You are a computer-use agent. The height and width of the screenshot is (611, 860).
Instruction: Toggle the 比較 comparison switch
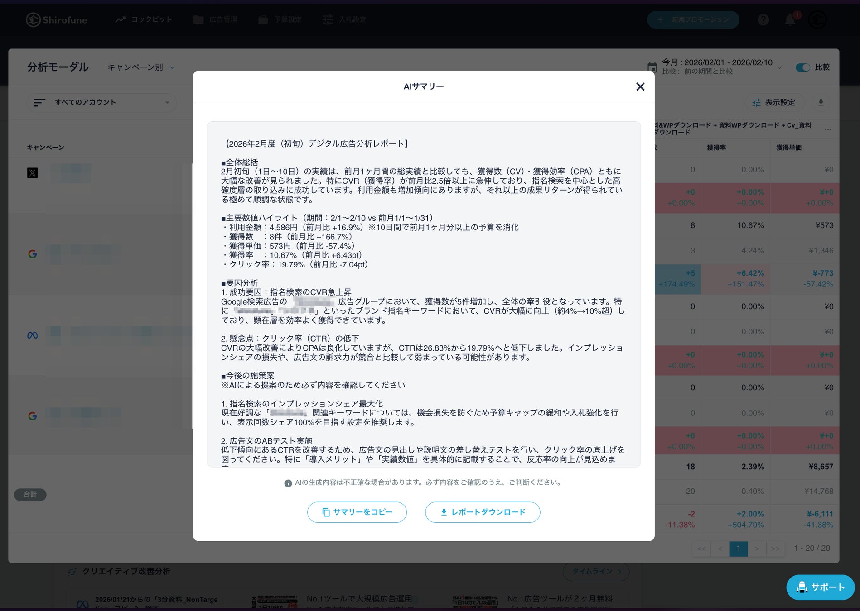click(x=802, y=67)
